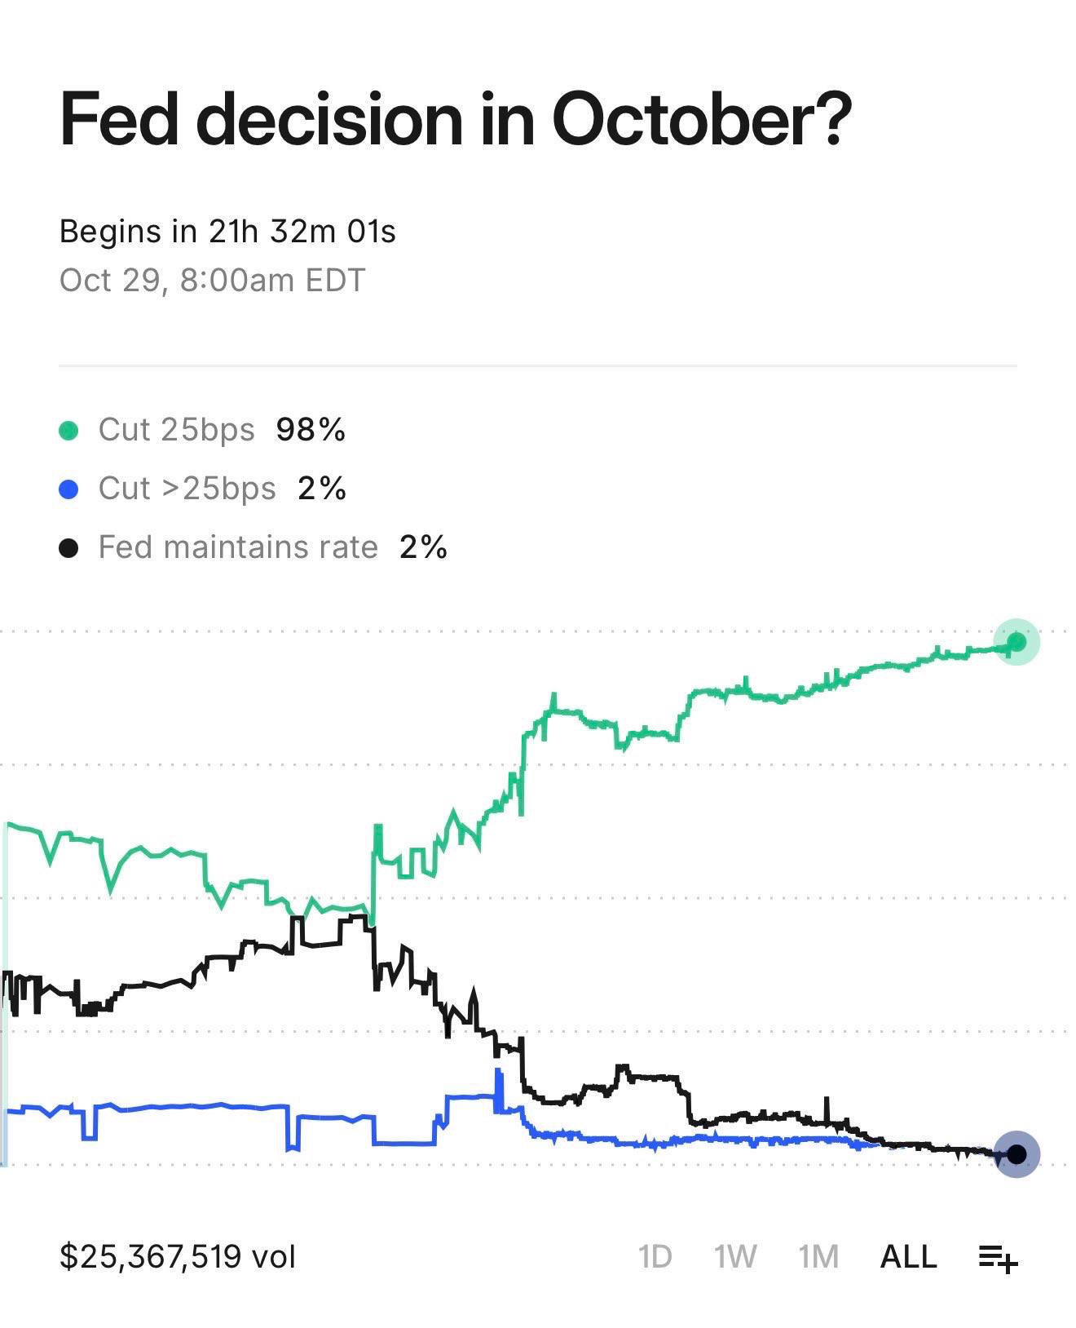Click the black Fed maintains rate legend dot
This screenshot has height=1328, width=1076.
coord(69,547)
